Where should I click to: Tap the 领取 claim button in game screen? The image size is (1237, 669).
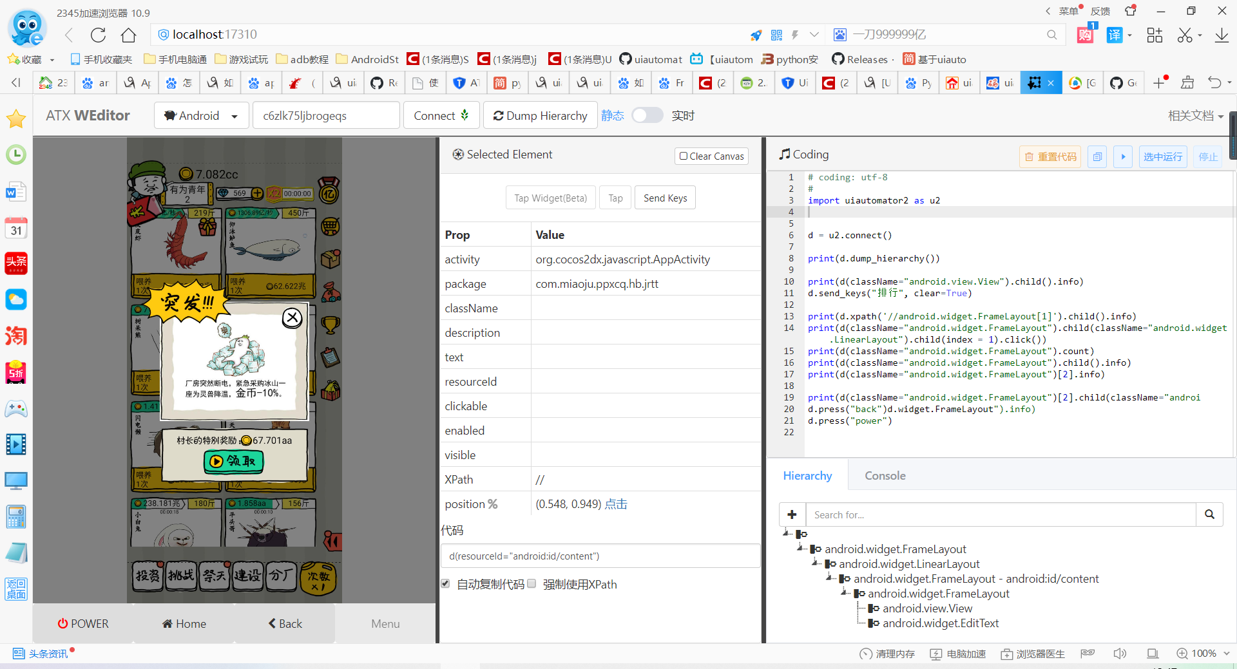click(233, 461)
